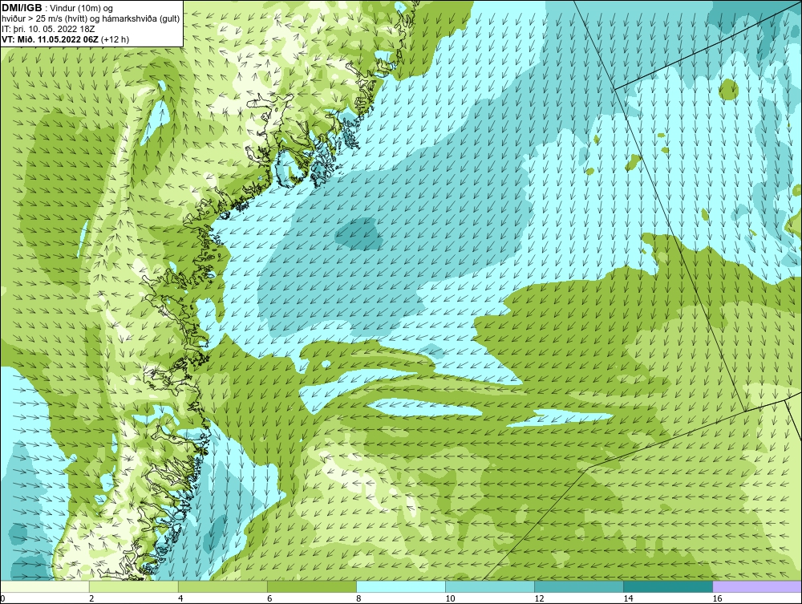The image size is (802, 604).
Task: Click the 0–2 m/s palest legend swatch
Action: 45,586
